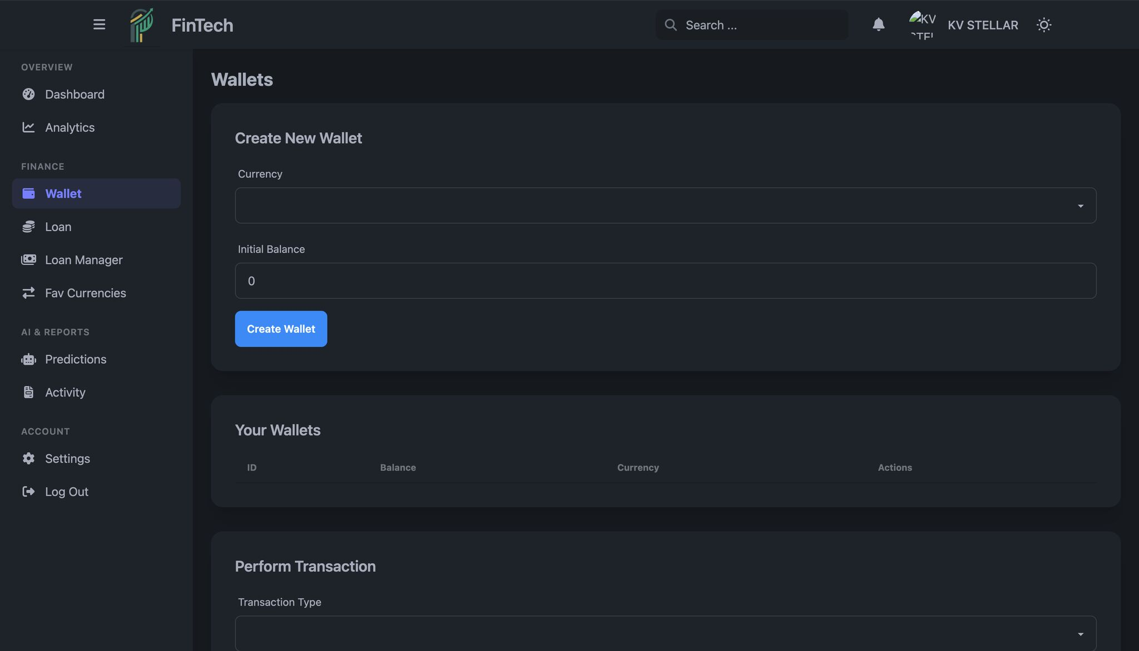The image size is (1139, 651).
Task: Focus the Initial Balance input field
Action: click(x=665, y=281)
